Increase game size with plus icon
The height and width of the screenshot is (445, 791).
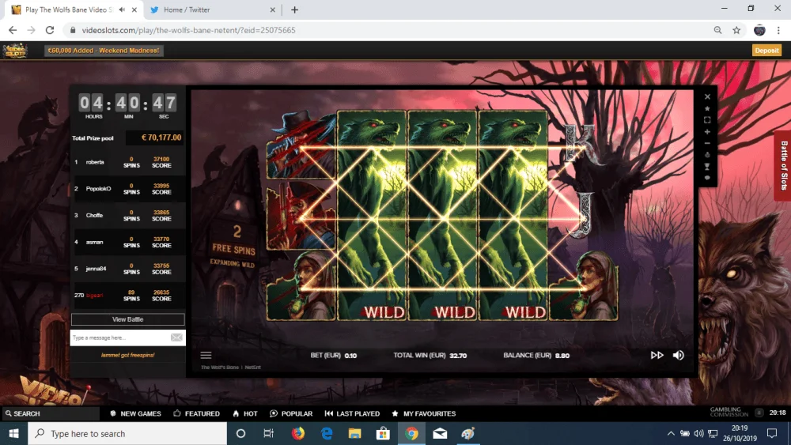coord(707,131)
